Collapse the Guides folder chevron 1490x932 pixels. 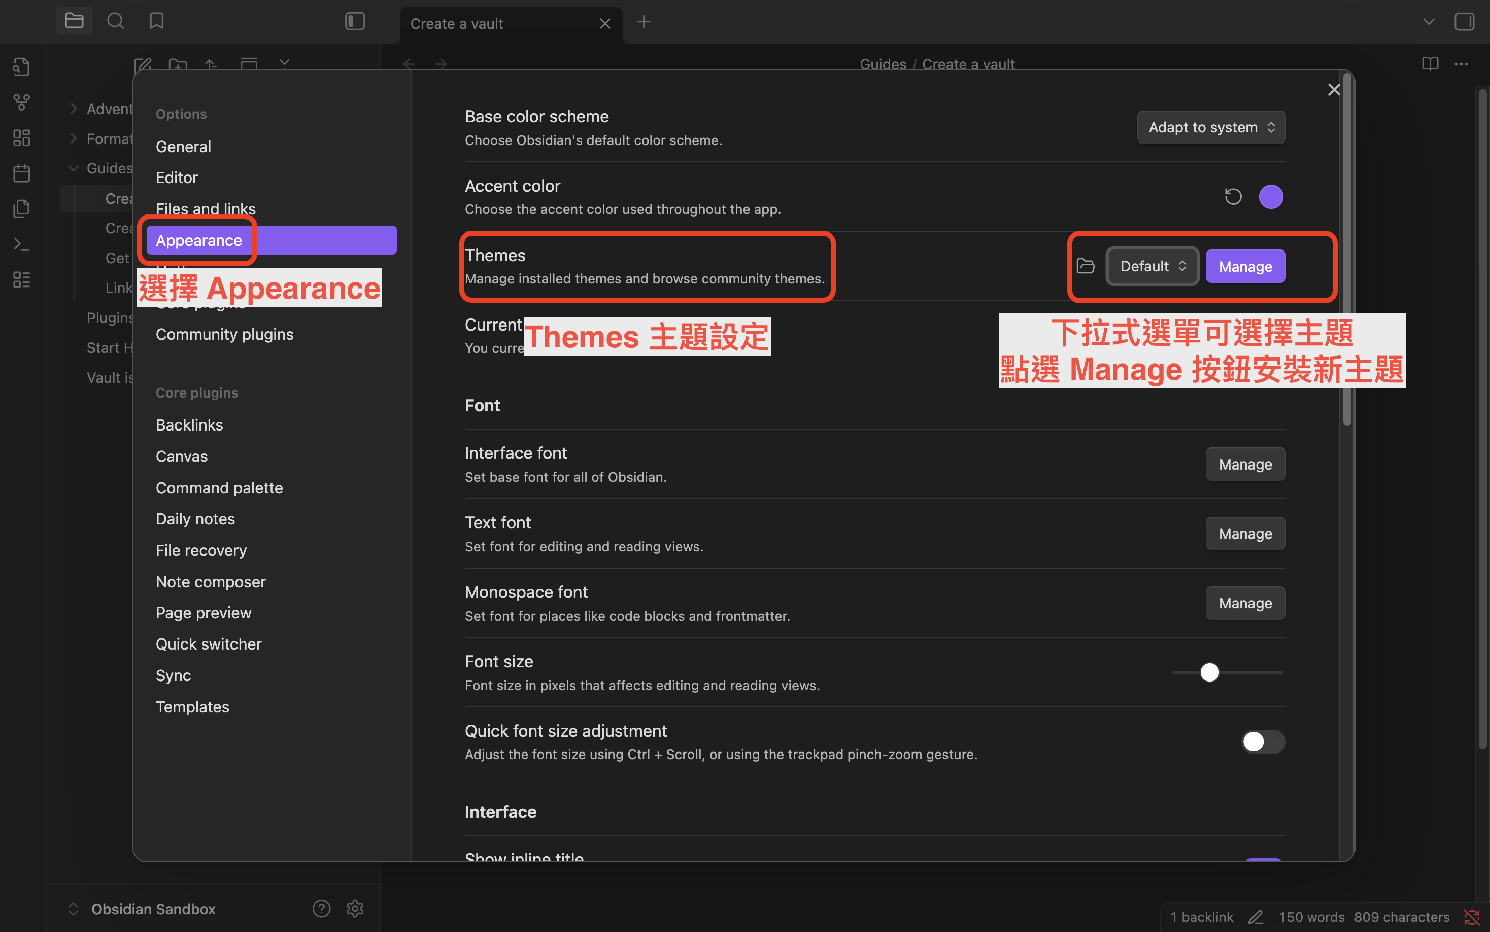[74, 168]
